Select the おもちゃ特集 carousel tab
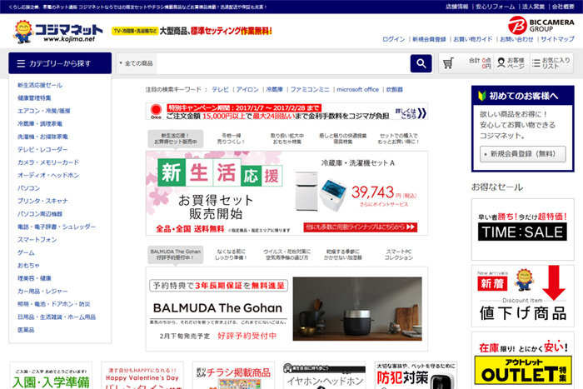 (287, 139)
